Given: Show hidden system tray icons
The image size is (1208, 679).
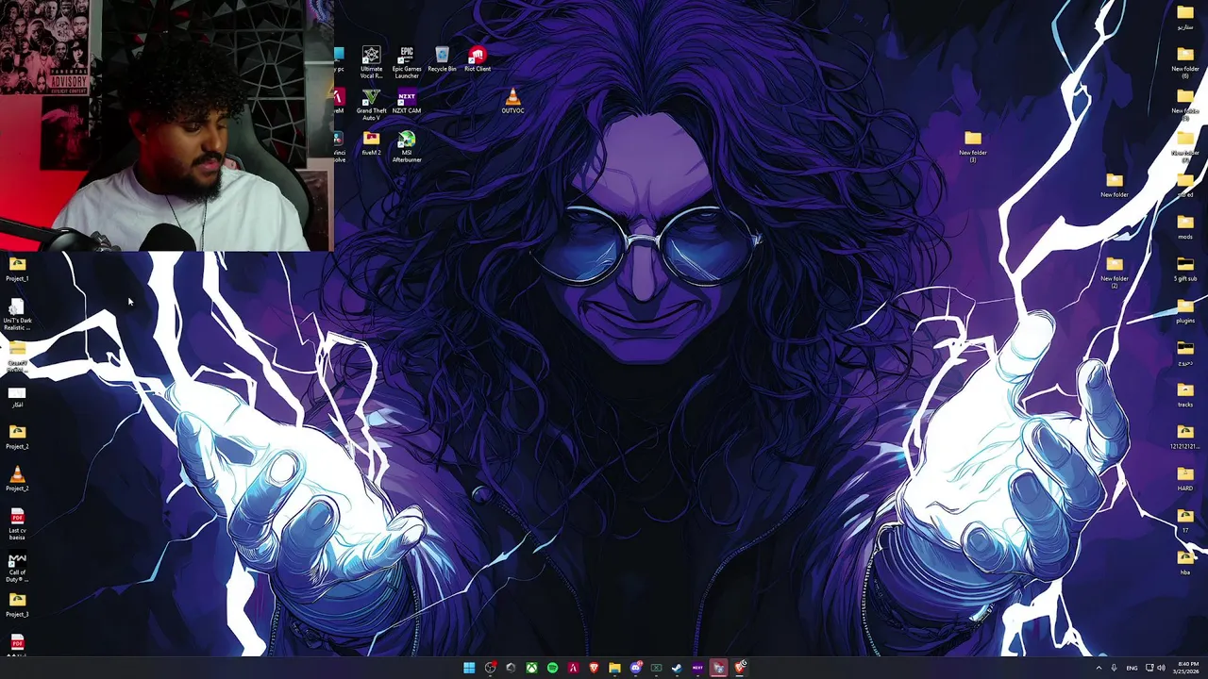Looking at the screenshot, I should click(x=1099, y=668).
